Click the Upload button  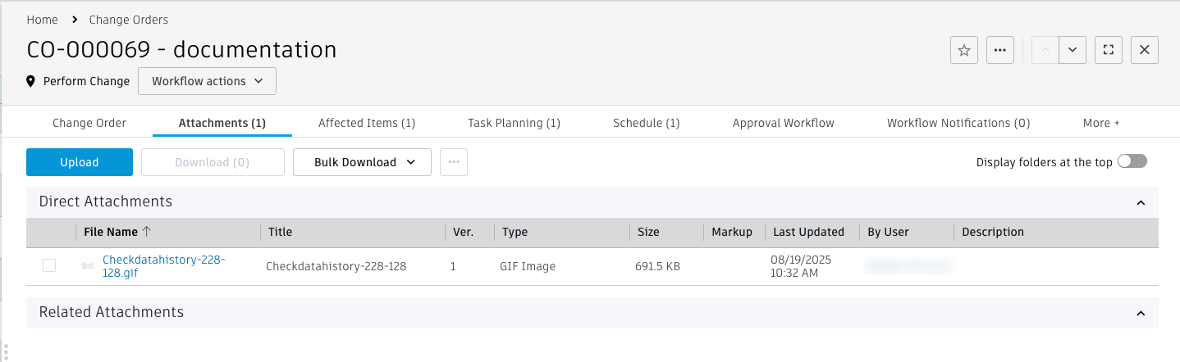click(80, 162)
